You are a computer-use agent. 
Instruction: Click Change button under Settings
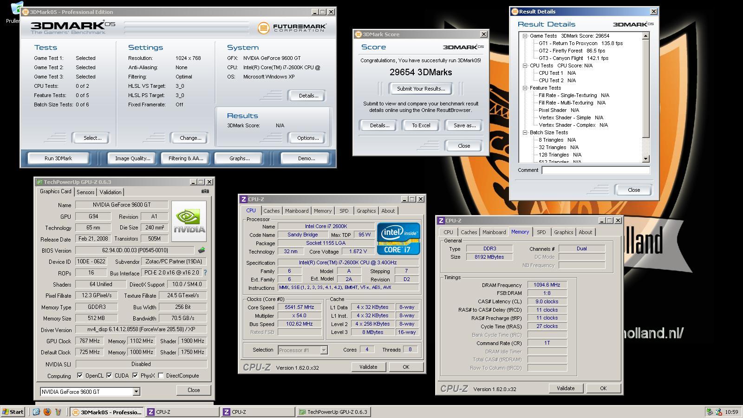(190, 138)
